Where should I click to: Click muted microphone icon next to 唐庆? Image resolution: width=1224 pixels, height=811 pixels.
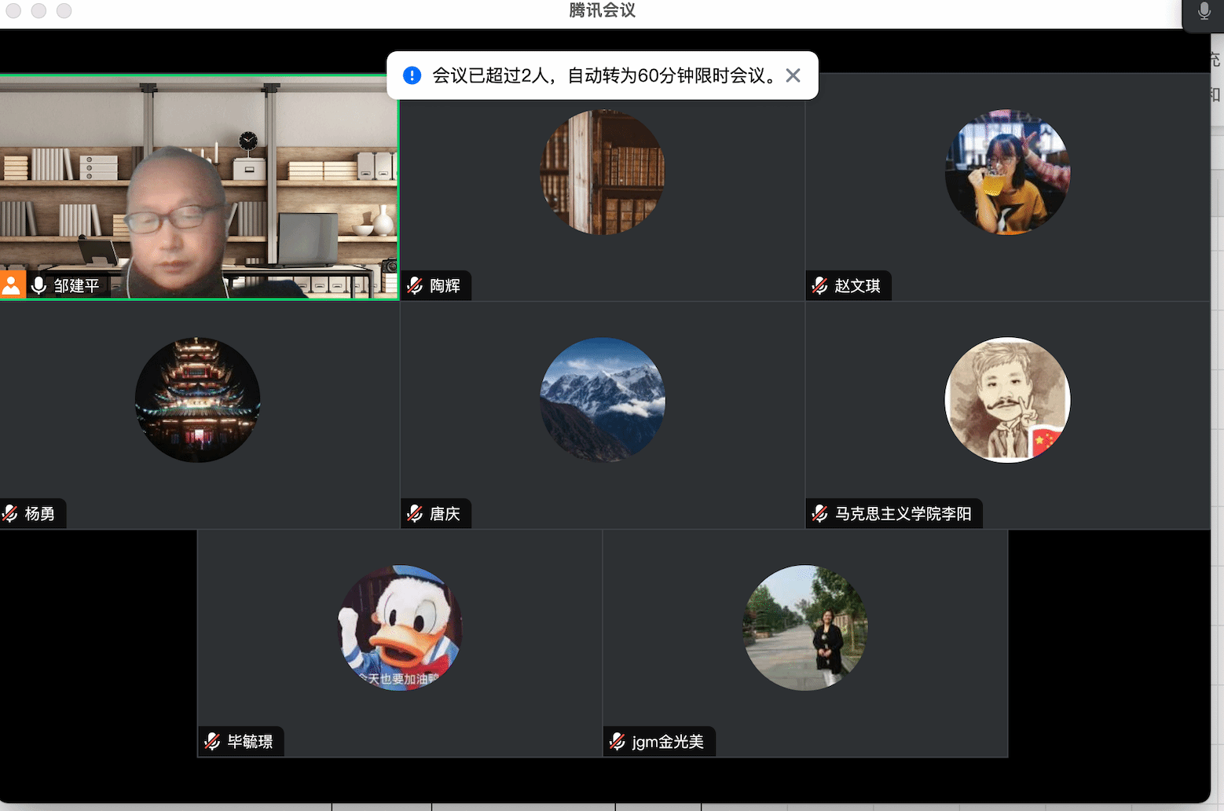pos(416,514)
